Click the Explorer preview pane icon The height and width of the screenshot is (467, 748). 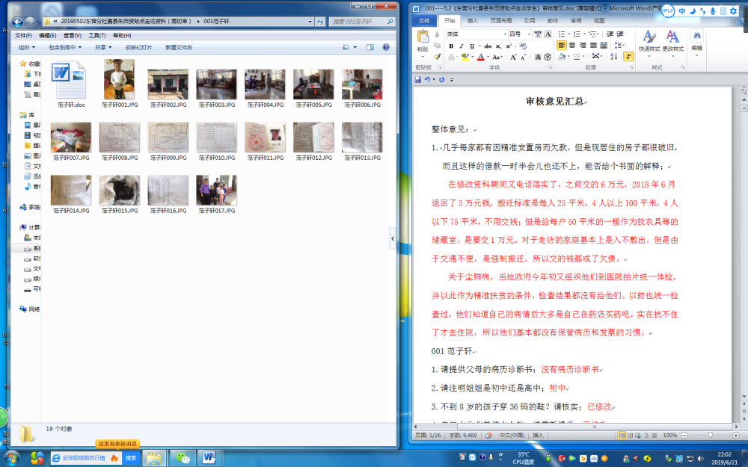point(370,47)
